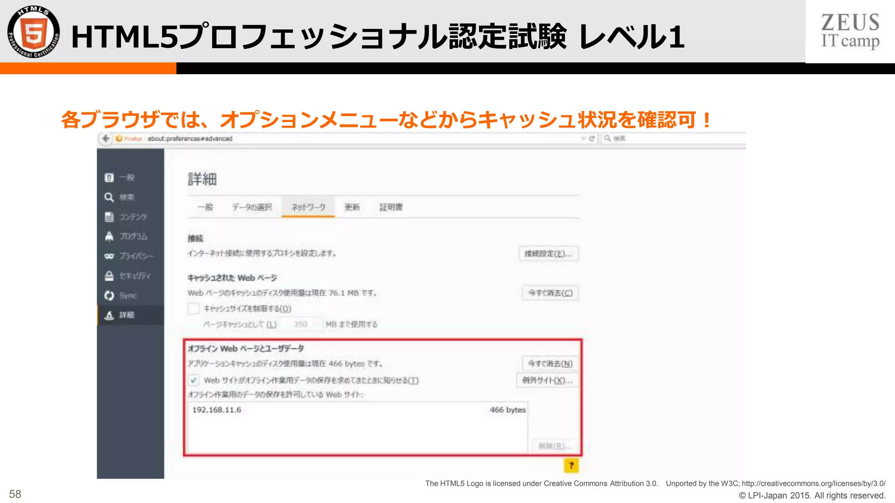Enable キャッシュサイズを制限する checkbox

pyautogui.click(x=193, y=309)
